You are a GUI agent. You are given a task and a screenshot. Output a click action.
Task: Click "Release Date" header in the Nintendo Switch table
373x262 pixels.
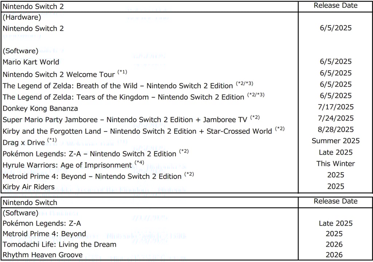pyautogui.click(x=335, y=201)
